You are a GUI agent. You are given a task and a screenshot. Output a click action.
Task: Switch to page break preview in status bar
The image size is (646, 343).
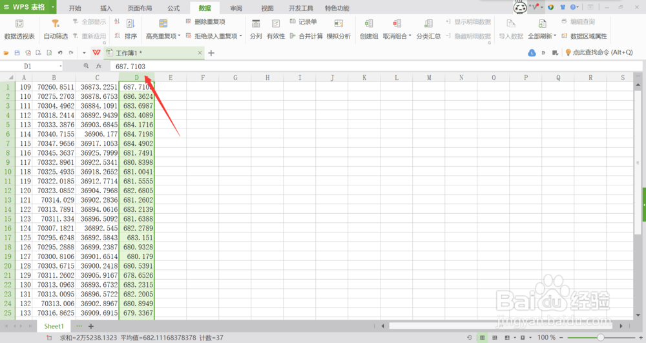pos(495,338)
